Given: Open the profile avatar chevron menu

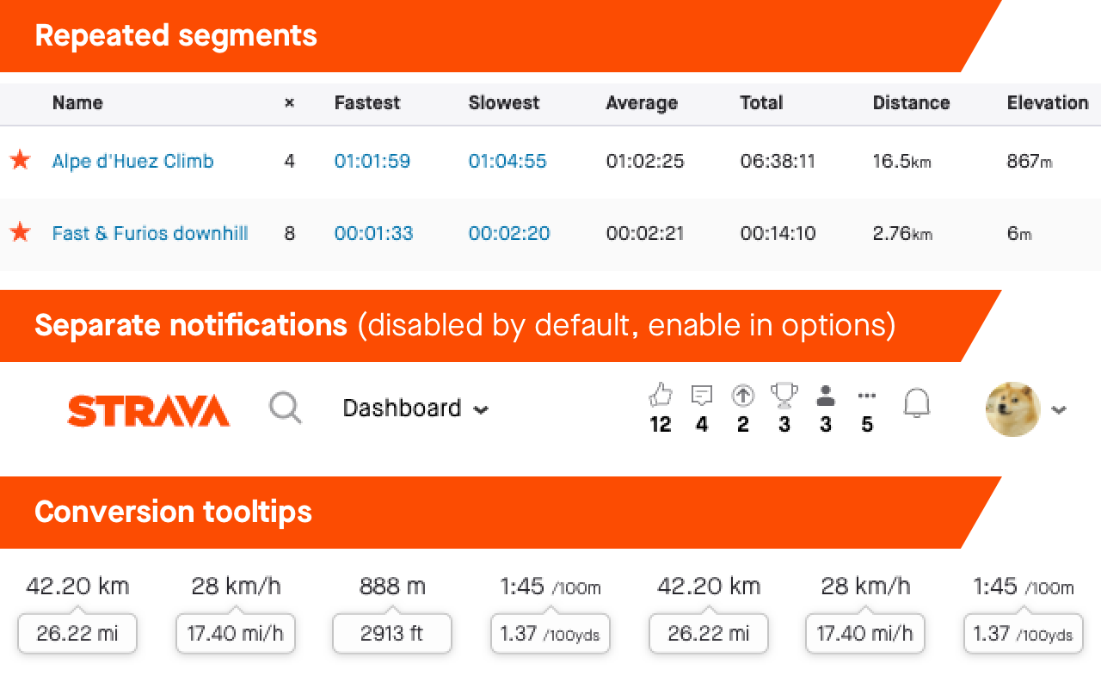Looking at the screenshot, I should pos(1059,410).
